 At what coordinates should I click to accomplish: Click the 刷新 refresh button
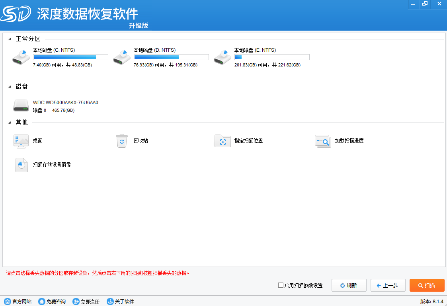coord(349,285)
